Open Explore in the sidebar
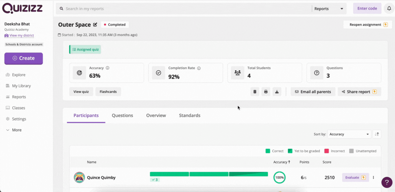 pos(16,75)
